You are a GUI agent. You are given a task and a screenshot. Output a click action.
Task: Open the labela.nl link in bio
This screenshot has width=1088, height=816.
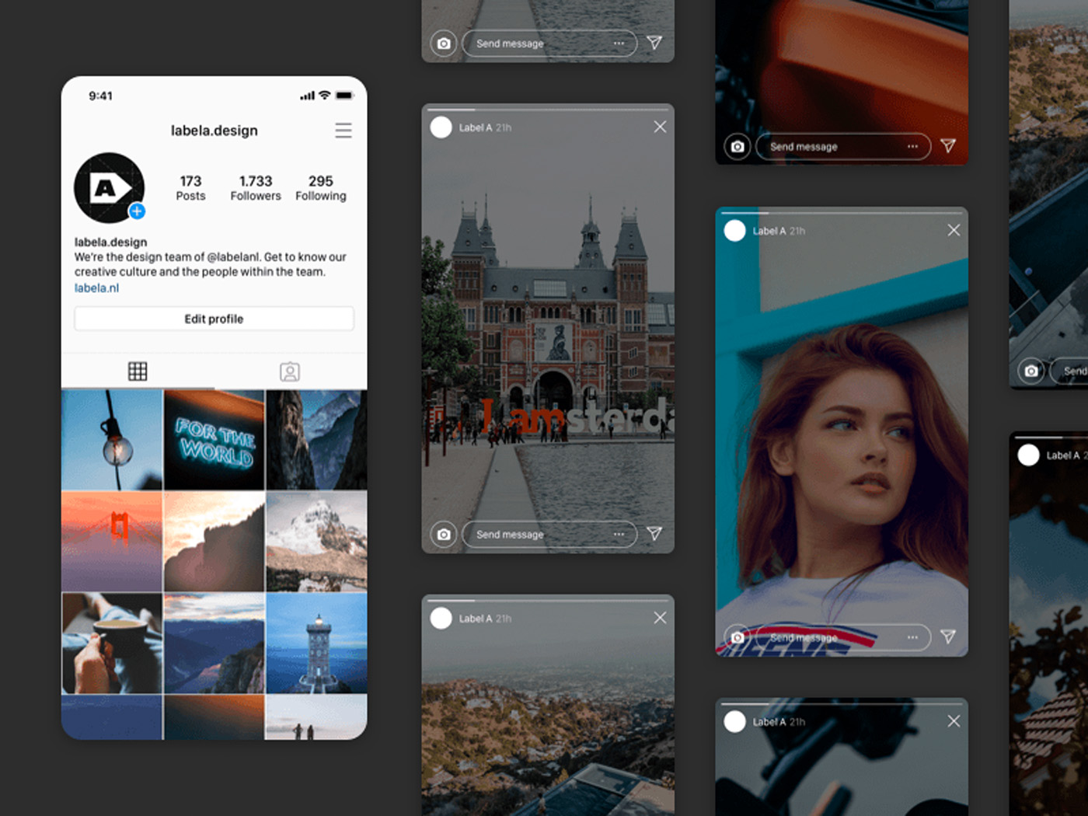click(97, 288)
